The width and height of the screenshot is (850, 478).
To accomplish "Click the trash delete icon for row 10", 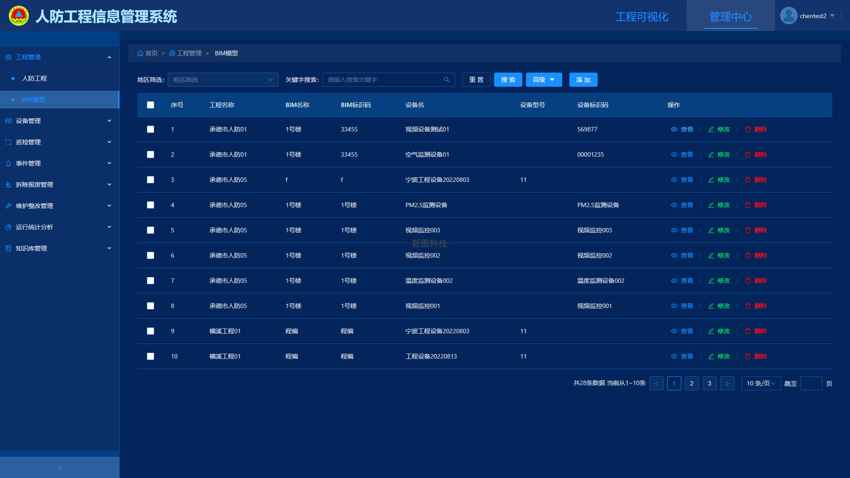I will [x=748, y=356].
